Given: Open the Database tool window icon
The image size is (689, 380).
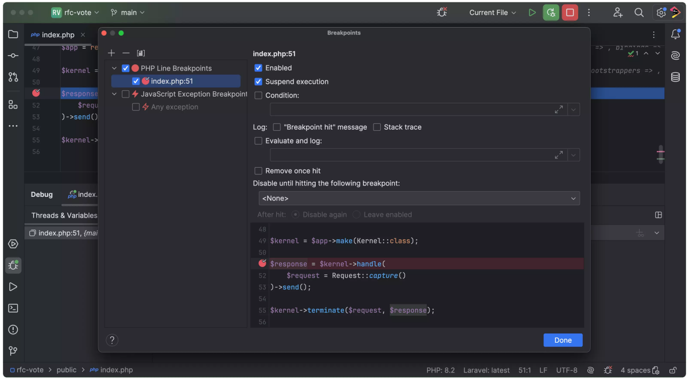Looking at the screenshot, I should click(675, 77).
